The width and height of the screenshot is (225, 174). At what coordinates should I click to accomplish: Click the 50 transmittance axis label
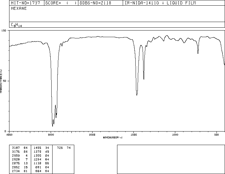coord(5,81)
